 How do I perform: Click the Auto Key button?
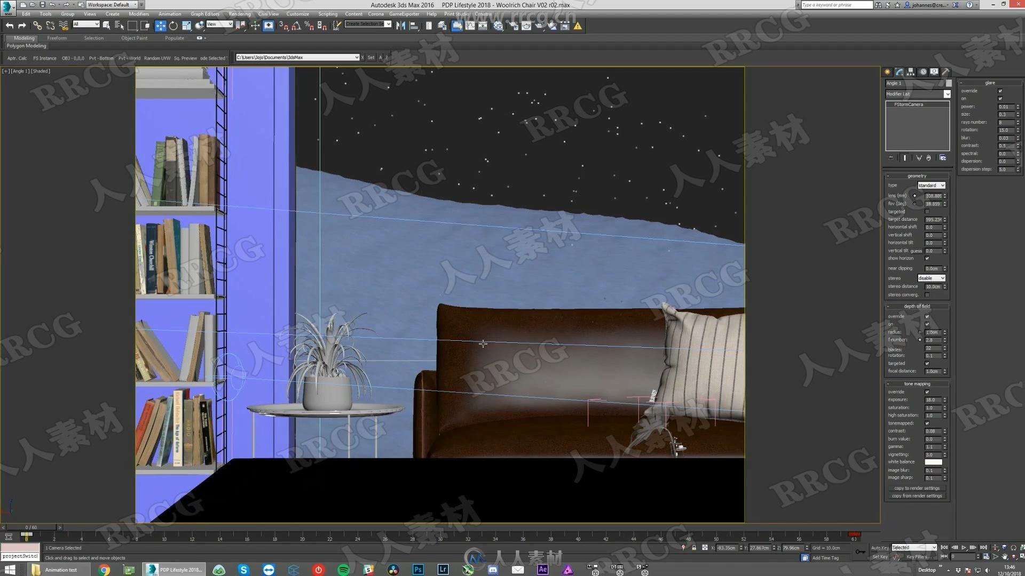[880, 548]
